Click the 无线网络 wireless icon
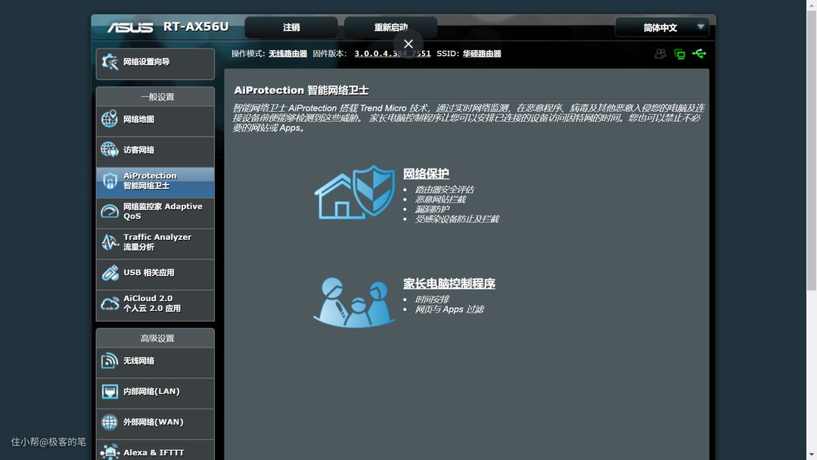 [110, 361]
